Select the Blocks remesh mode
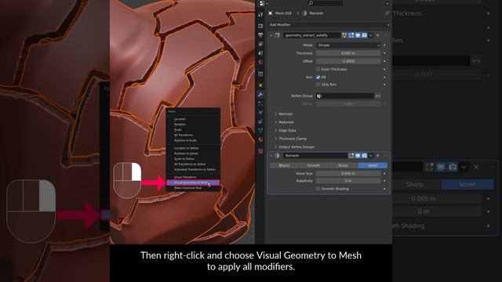This screenshot has width=502, height=282. [284, 165]
